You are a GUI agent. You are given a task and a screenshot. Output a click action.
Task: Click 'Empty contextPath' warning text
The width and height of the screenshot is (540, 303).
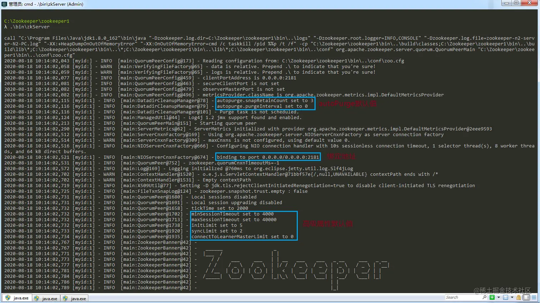point(227,180)
